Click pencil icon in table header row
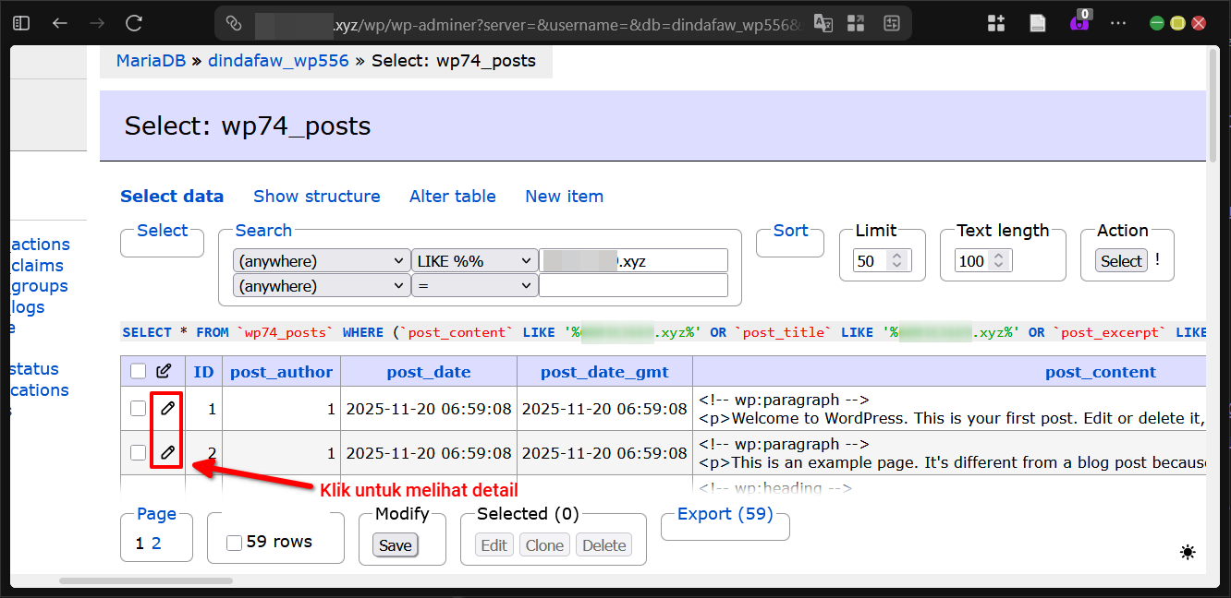The width and height of the screenshot is (1231, 598). point(164,370)
